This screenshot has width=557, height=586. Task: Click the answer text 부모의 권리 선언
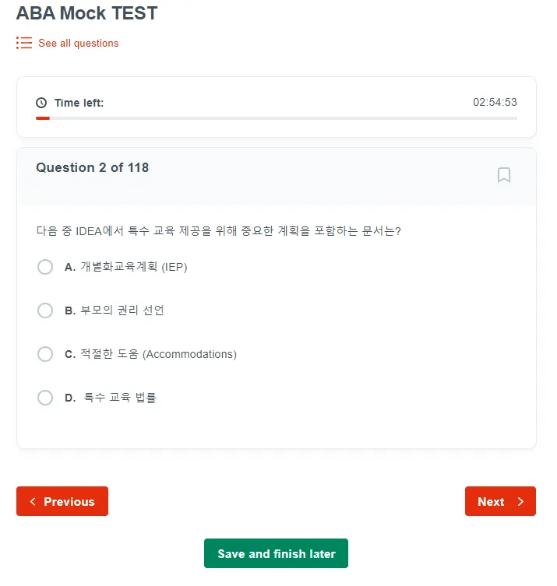(122, 311)
